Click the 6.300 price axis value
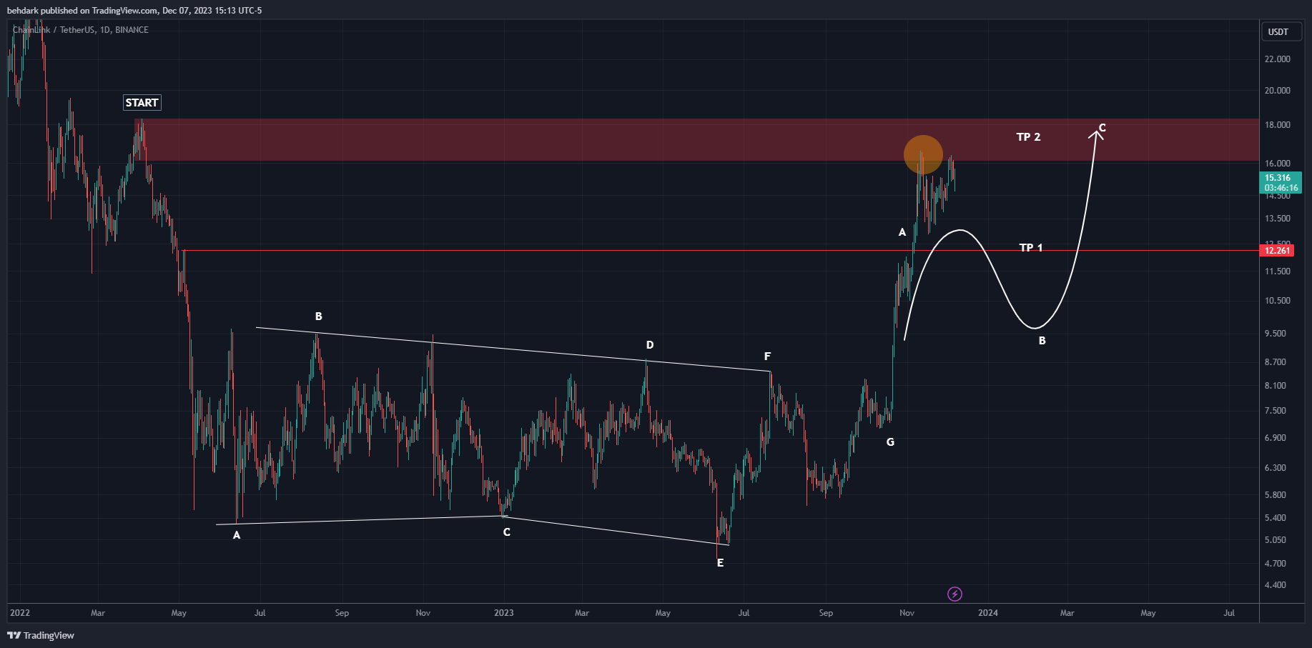The image size is (1312, 648). point(1276,468)
